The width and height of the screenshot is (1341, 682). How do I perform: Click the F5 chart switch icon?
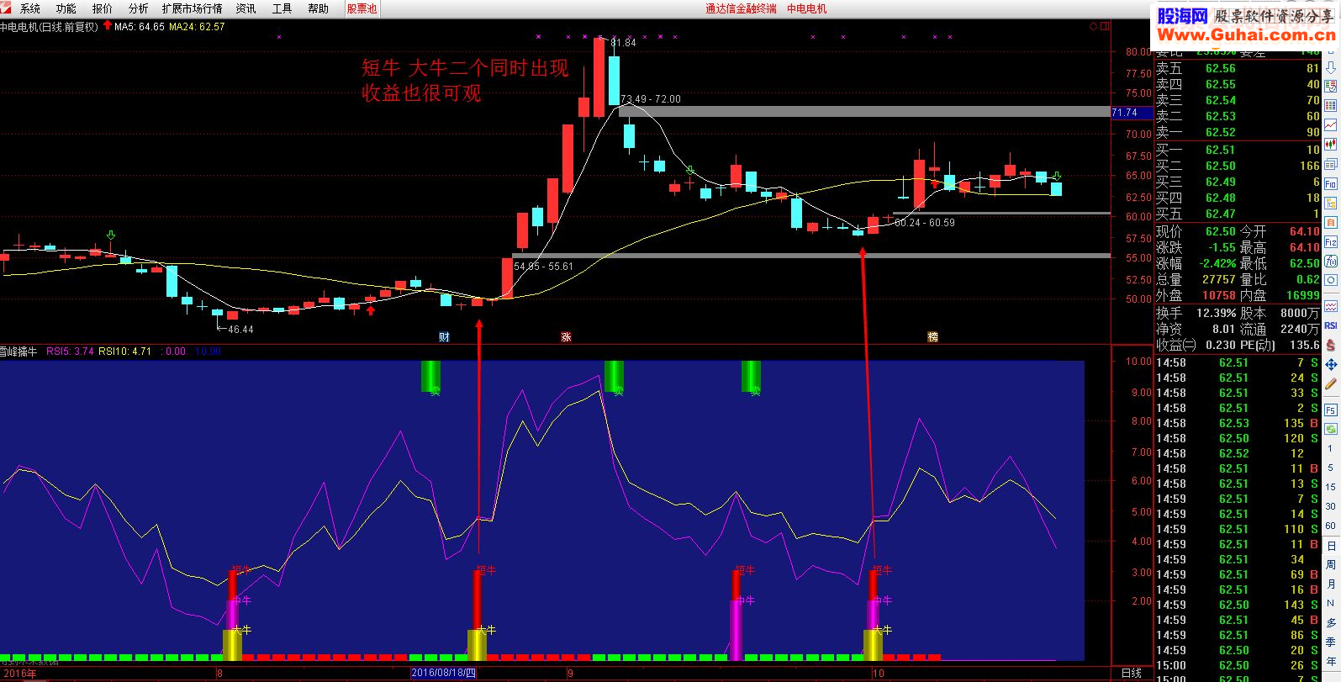coord(1331,410)
